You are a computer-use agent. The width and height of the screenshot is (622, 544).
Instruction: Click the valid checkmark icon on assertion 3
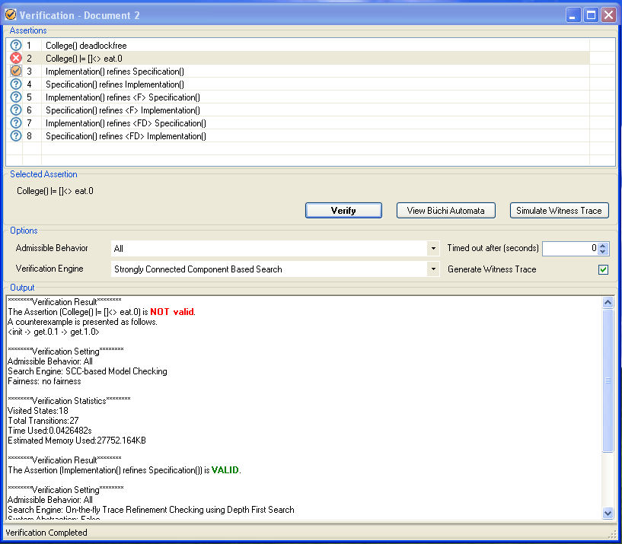pos(16,72)
